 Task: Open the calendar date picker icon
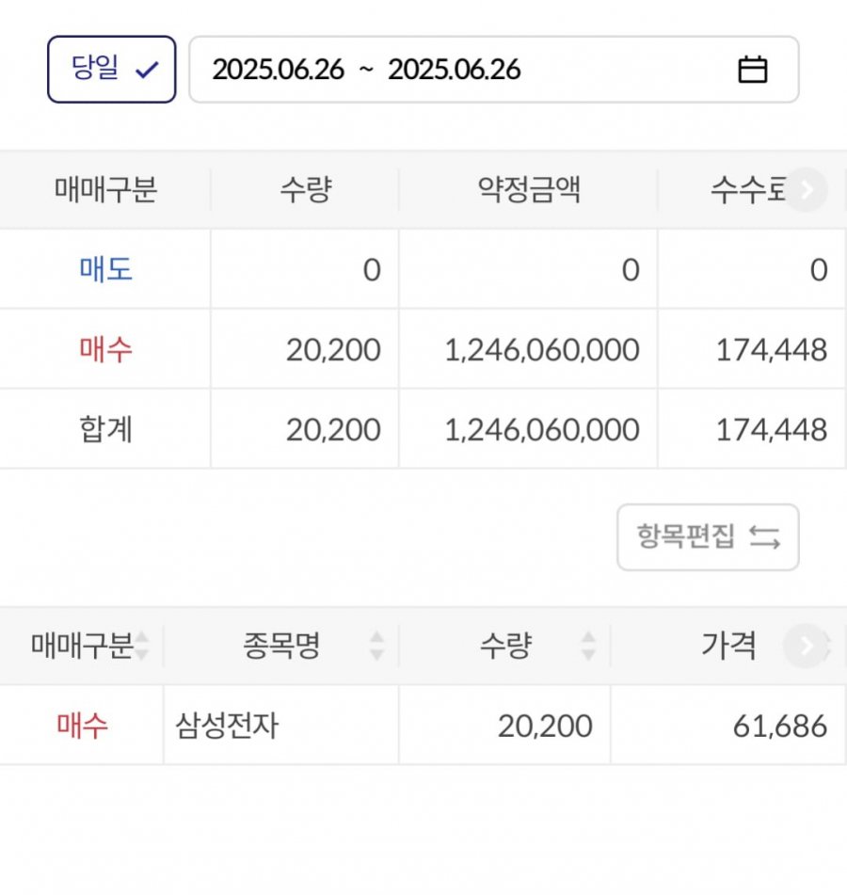click(752, 70)
